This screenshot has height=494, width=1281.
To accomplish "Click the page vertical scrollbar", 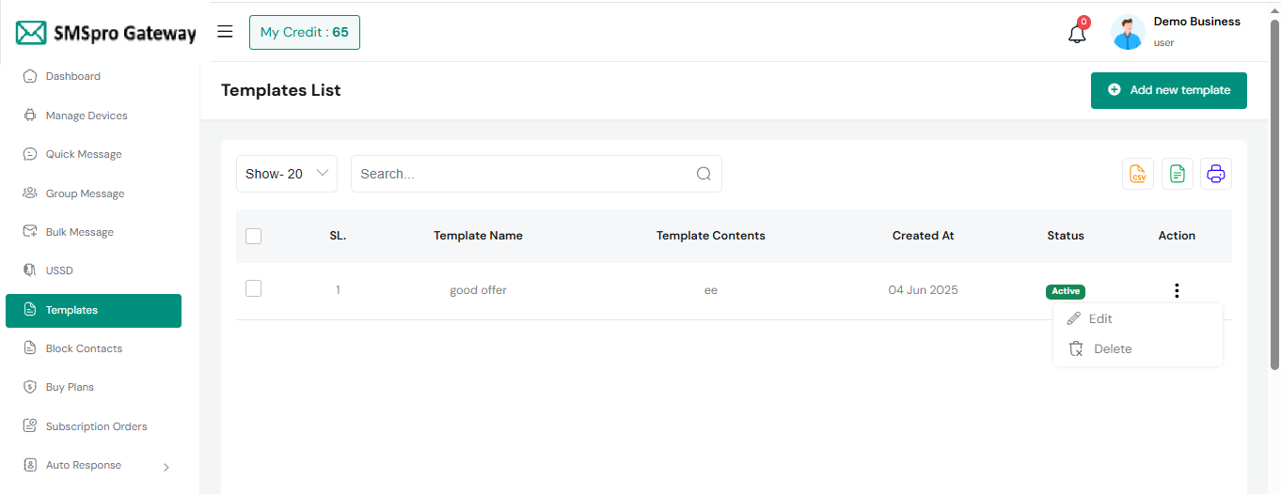I will (x=1274, y=188).
